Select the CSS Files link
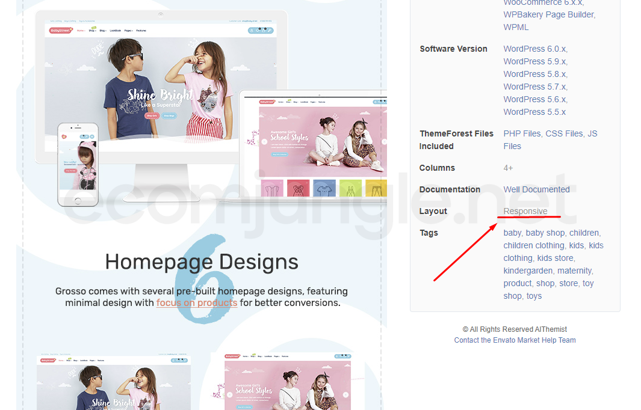 [564, 133]
